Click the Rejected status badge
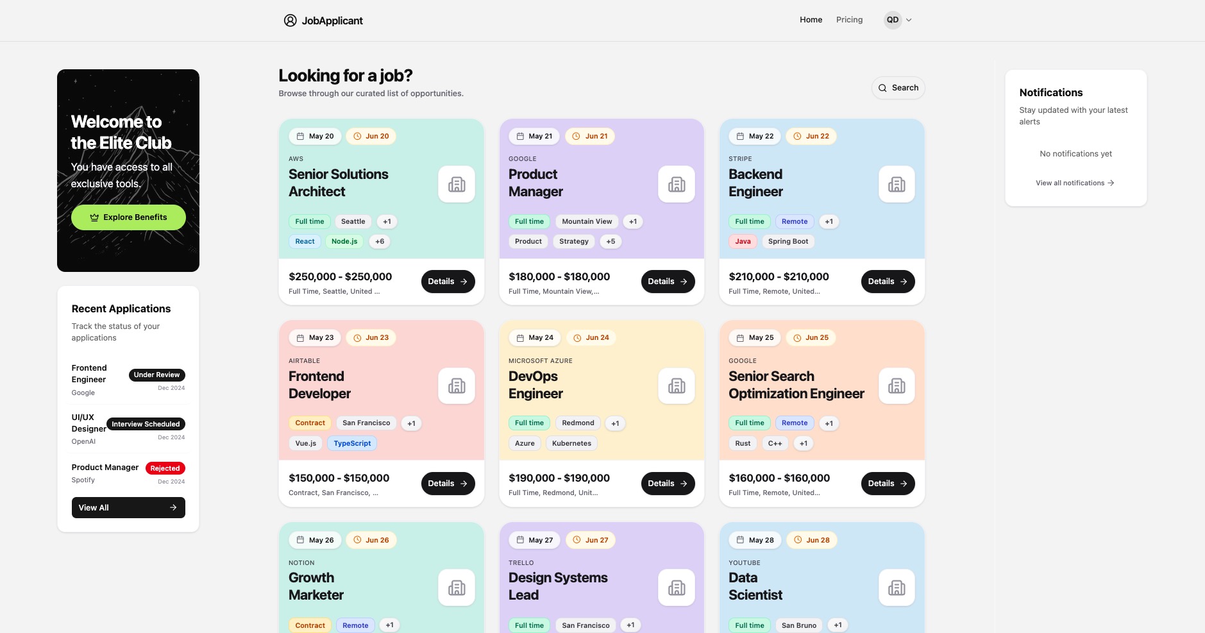Image resolution: width=1205 pixels, height=633 pixels. 165,468
